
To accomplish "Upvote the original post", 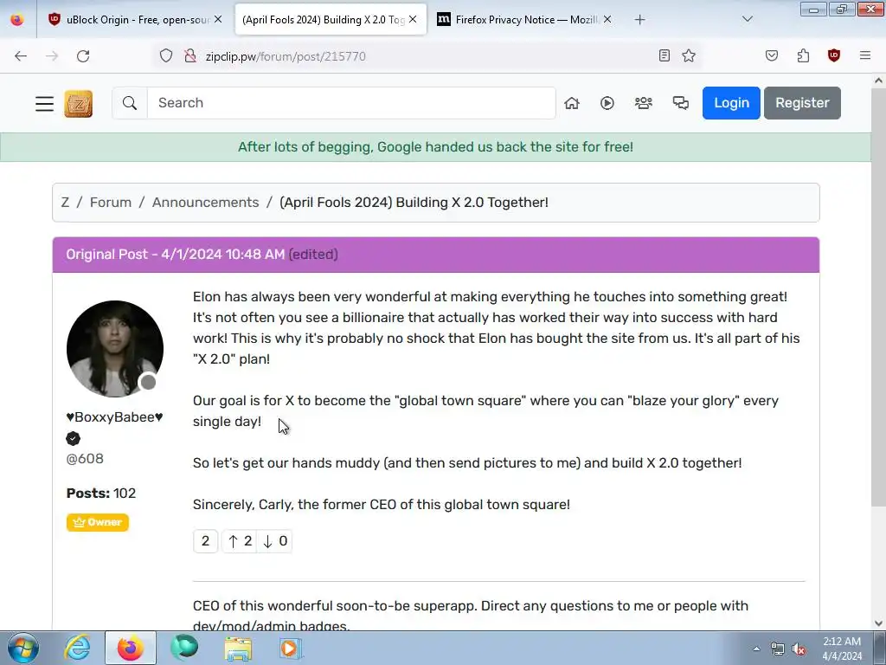I will pos(240,541).
